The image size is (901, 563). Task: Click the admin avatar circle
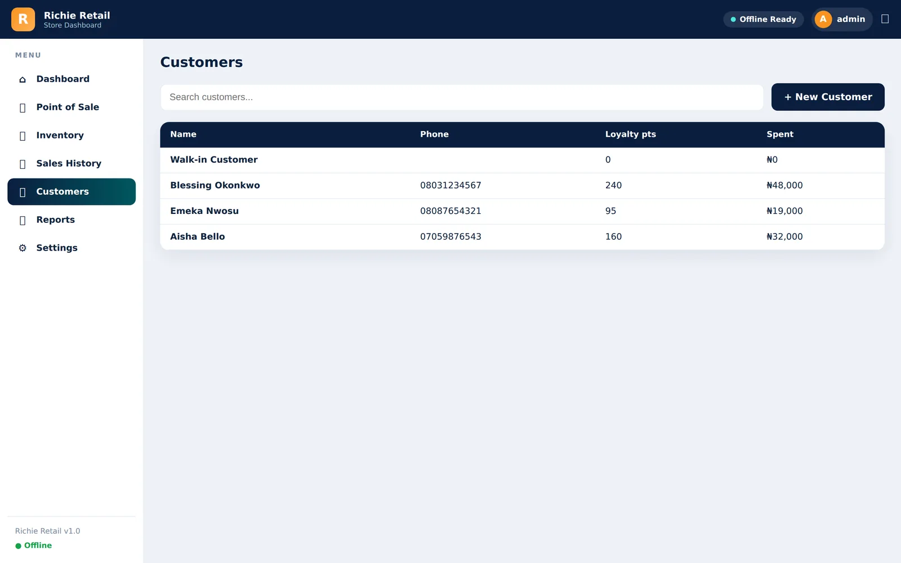click(x=823, y=19)
